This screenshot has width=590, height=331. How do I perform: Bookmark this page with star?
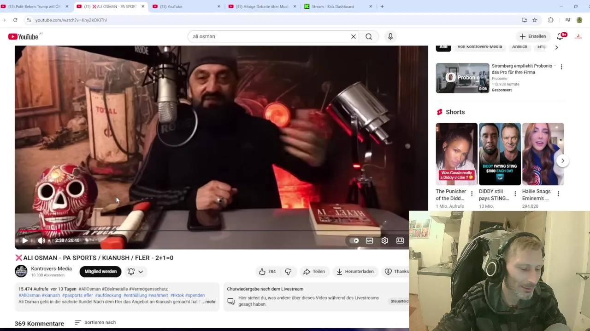tap(535, 20)
